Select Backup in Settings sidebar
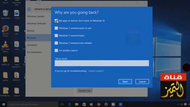 tap(31, 31)
